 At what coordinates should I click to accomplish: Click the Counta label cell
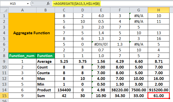[x=46, y=73]
